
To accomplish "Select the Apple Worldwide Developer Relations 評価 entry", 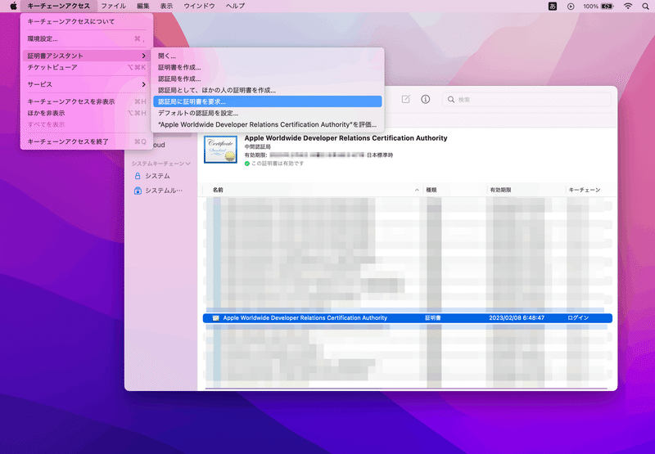I will [x=268, y=124].
